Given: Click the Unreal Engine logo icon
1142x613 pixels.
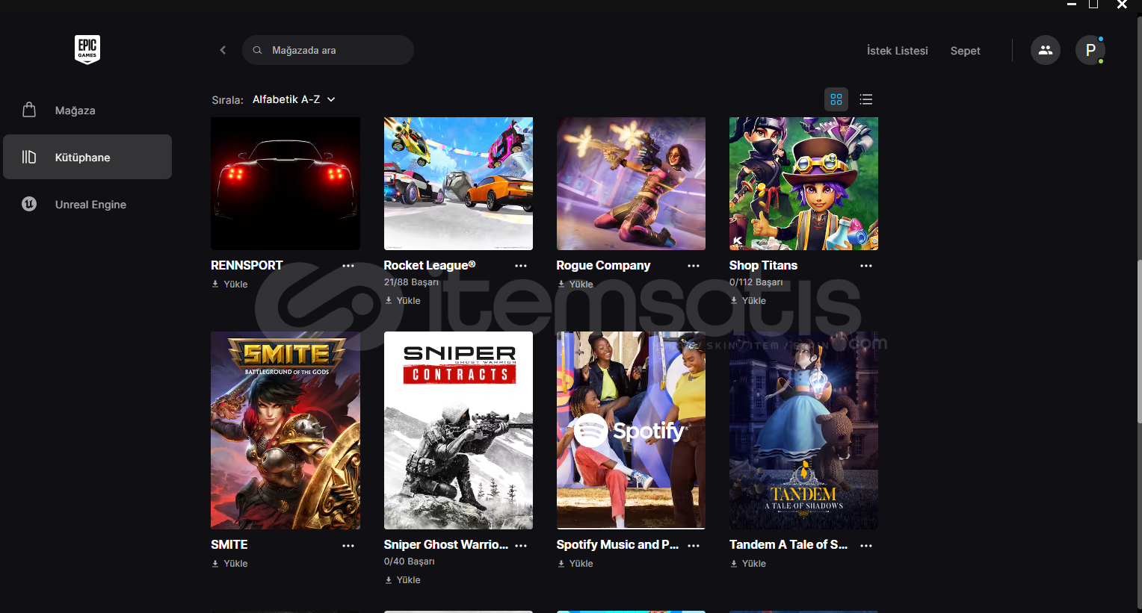Looking at the screenshot, I should point(29,204).
